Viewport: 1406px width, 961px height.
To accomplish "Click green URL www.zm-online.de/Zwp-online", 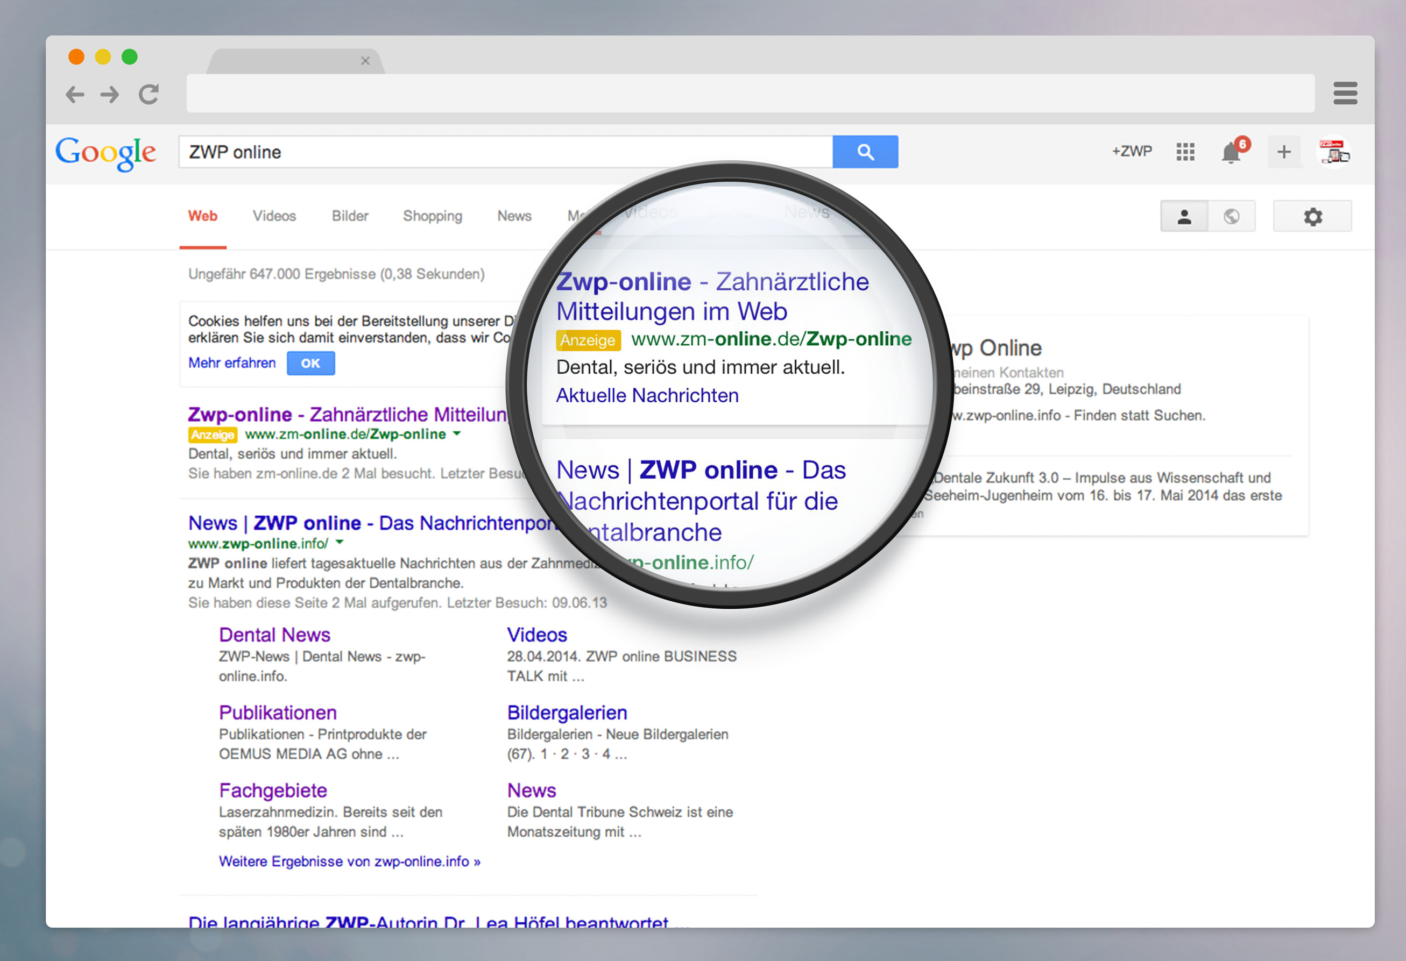I will coord(345,434).
